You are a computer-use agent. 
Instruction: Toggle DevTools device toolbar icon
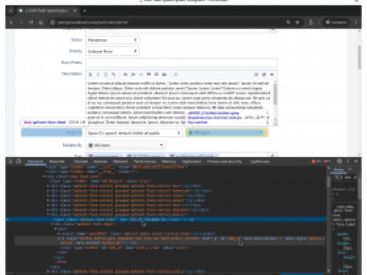click(x=18, y=161)
